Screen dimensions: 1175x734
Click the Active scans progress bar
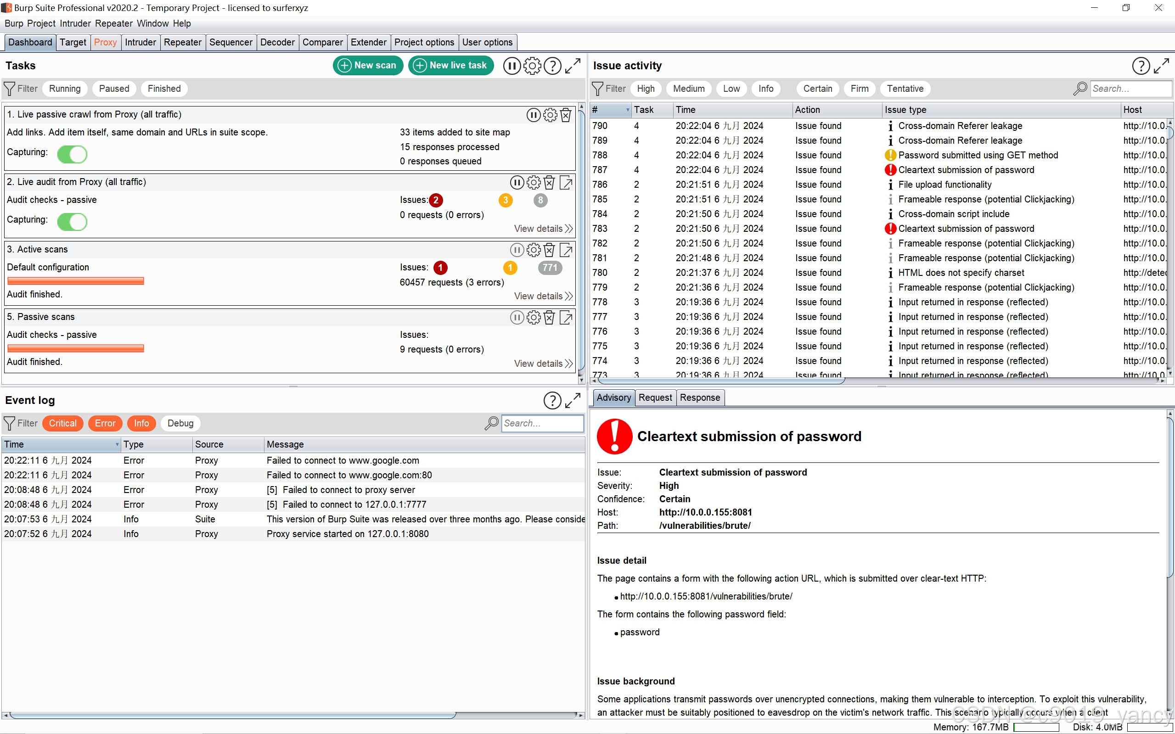(76, 280)
